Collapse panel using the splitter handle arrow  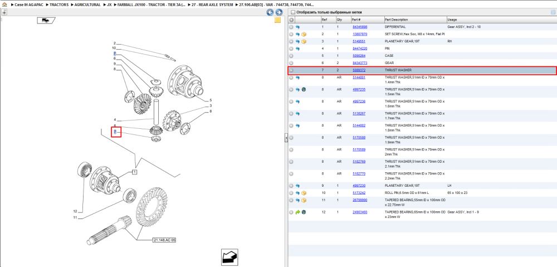[286, 138]
